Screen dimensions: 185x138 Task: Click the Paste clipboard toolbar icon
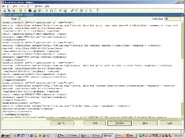[x=55, y=11]
